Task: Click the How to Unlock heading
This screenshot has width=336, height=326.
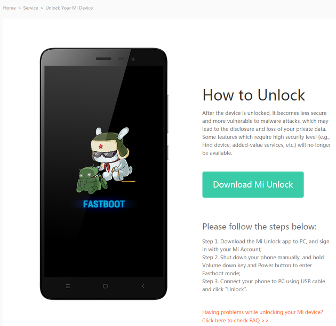Action: (254, 95)
